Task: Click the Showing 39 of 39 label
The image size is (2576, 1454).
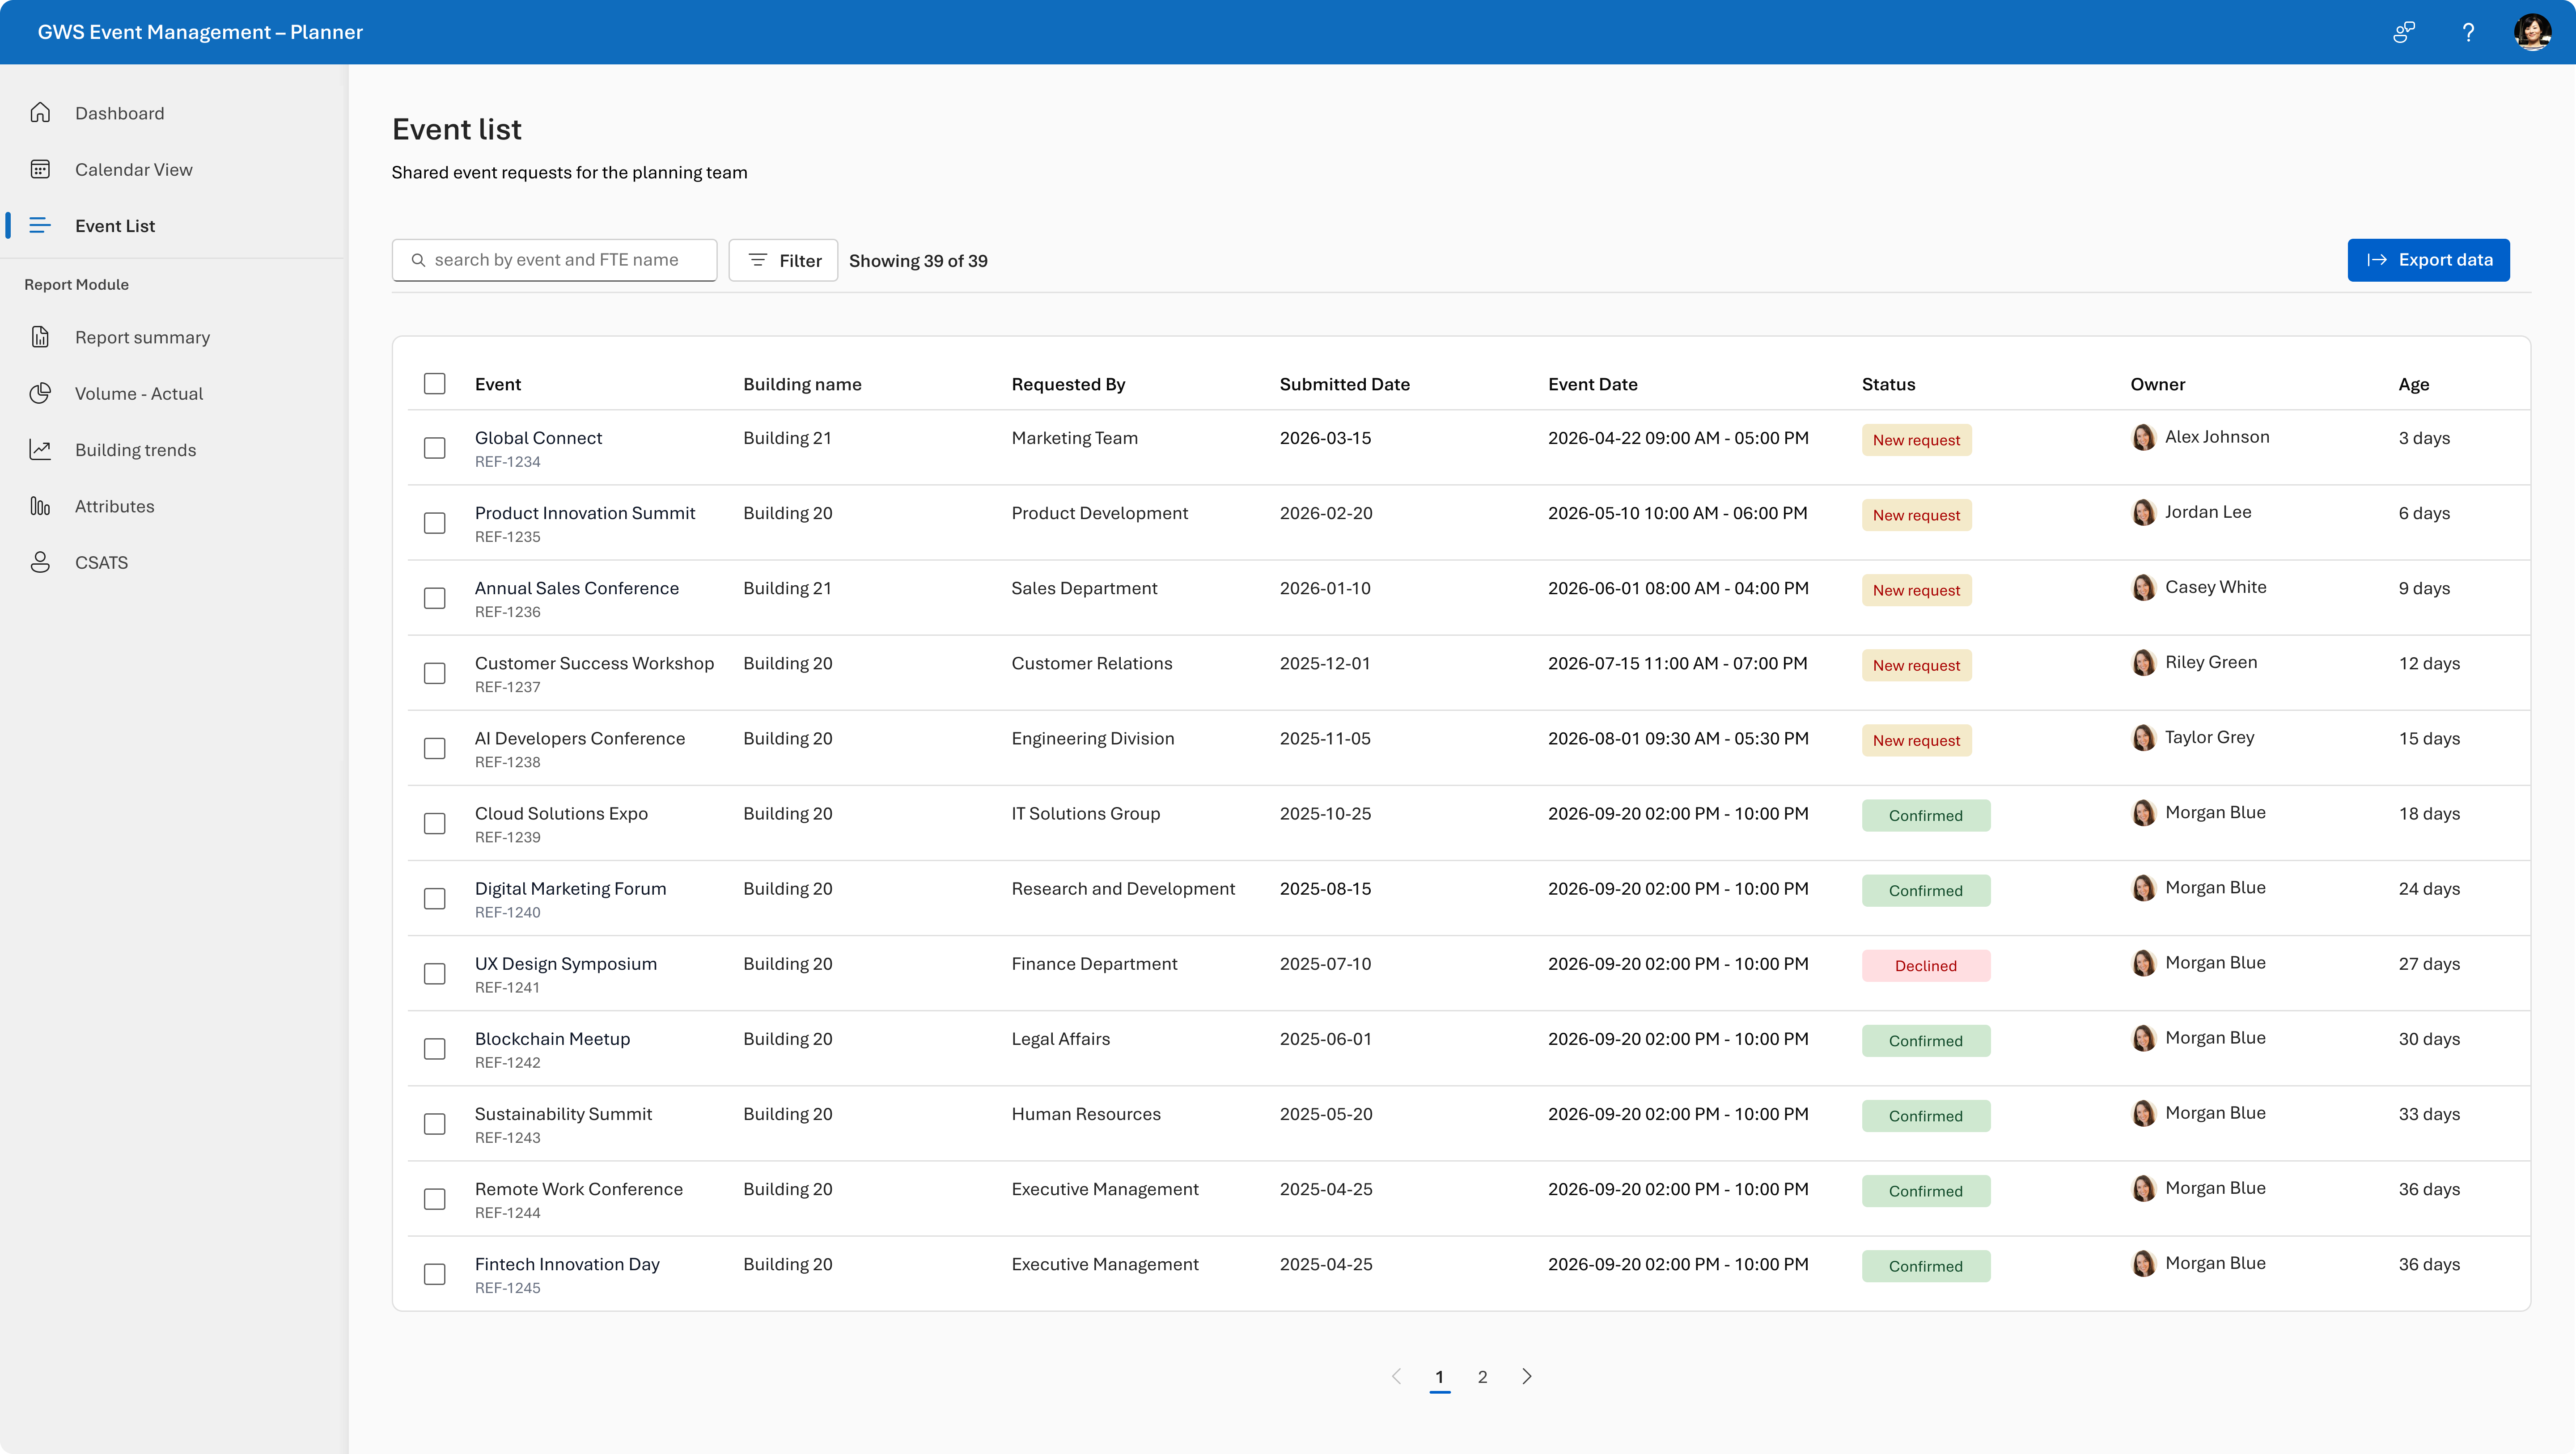Action: (x=918, y=261)
